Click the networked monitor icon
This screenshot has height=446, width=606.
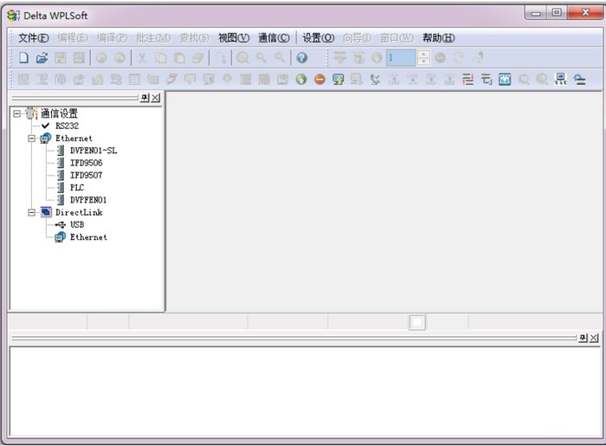point(561,80)
